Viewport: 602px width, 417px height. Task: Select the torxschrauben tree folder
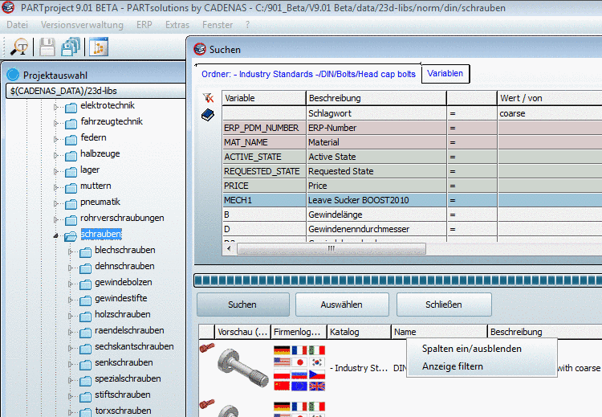pyautogui.click(x=123, y=411)
